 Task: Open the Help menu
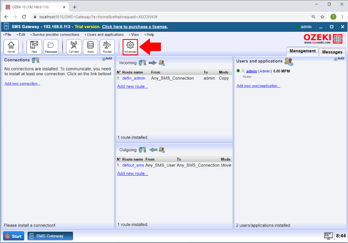(x=150, y=35)
